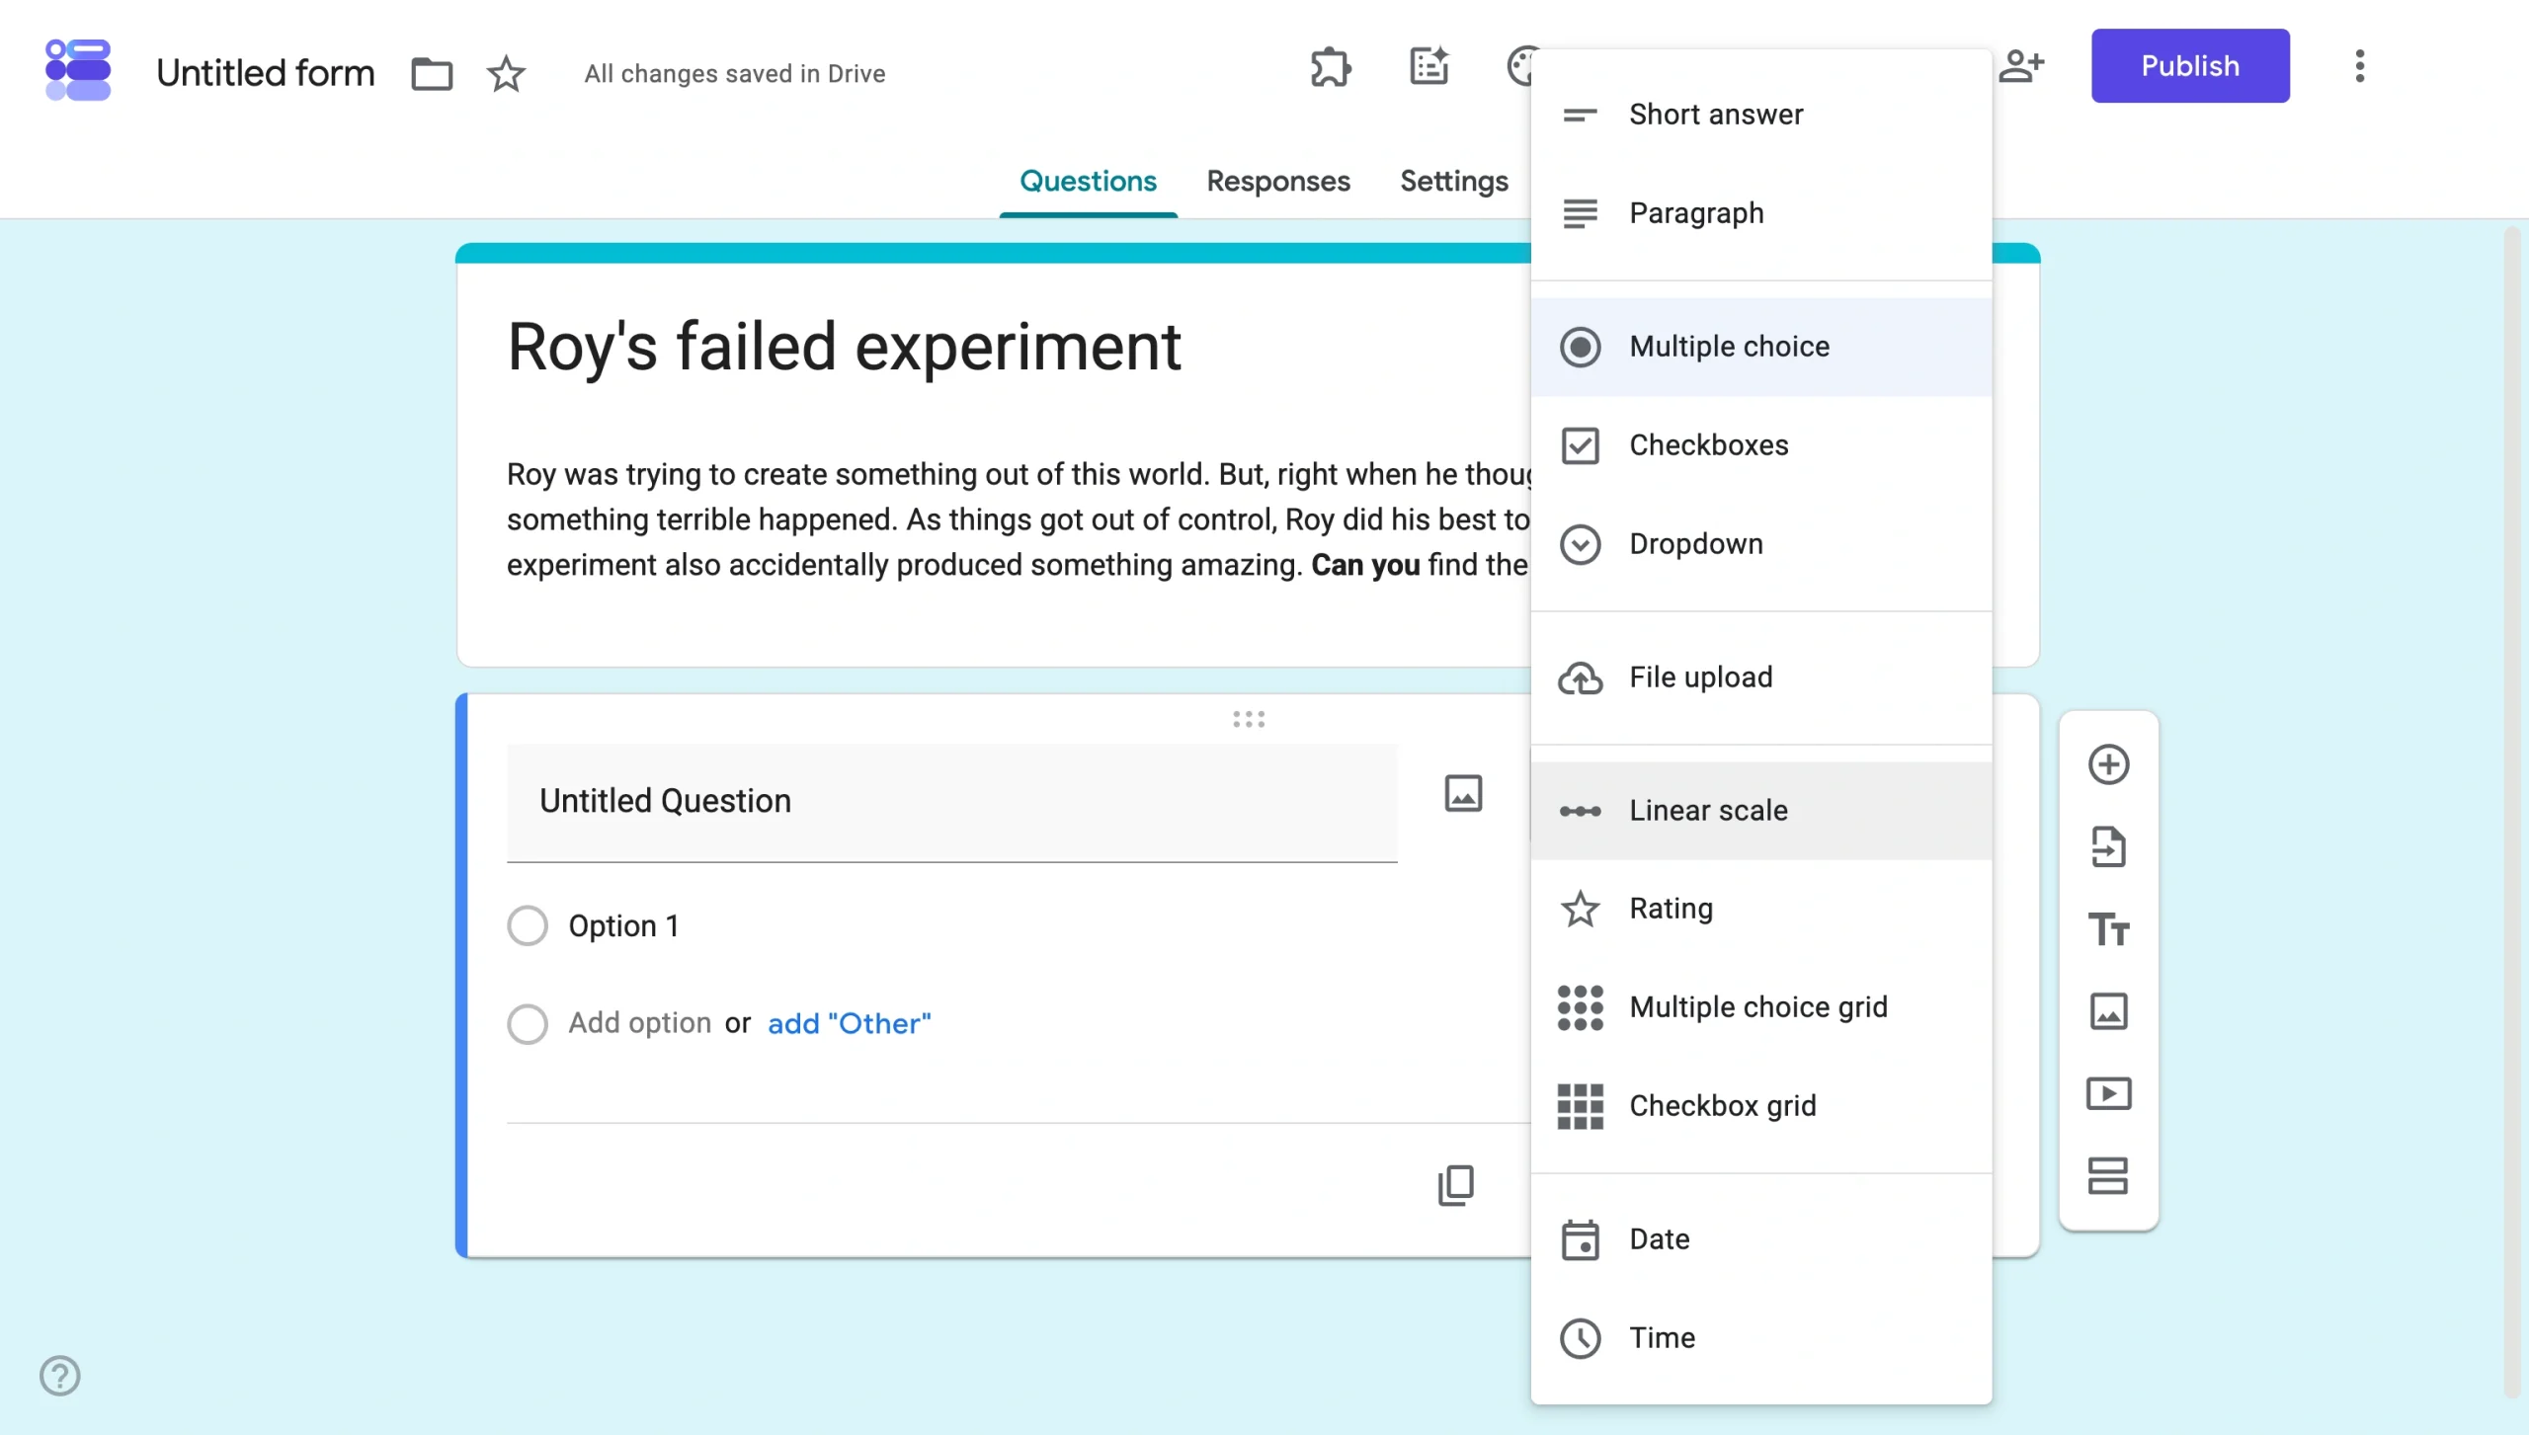Edit Roy's failed experiment title
Image resolution: width=2529 pixels, height=1435 pixels.
pos(844,347)
